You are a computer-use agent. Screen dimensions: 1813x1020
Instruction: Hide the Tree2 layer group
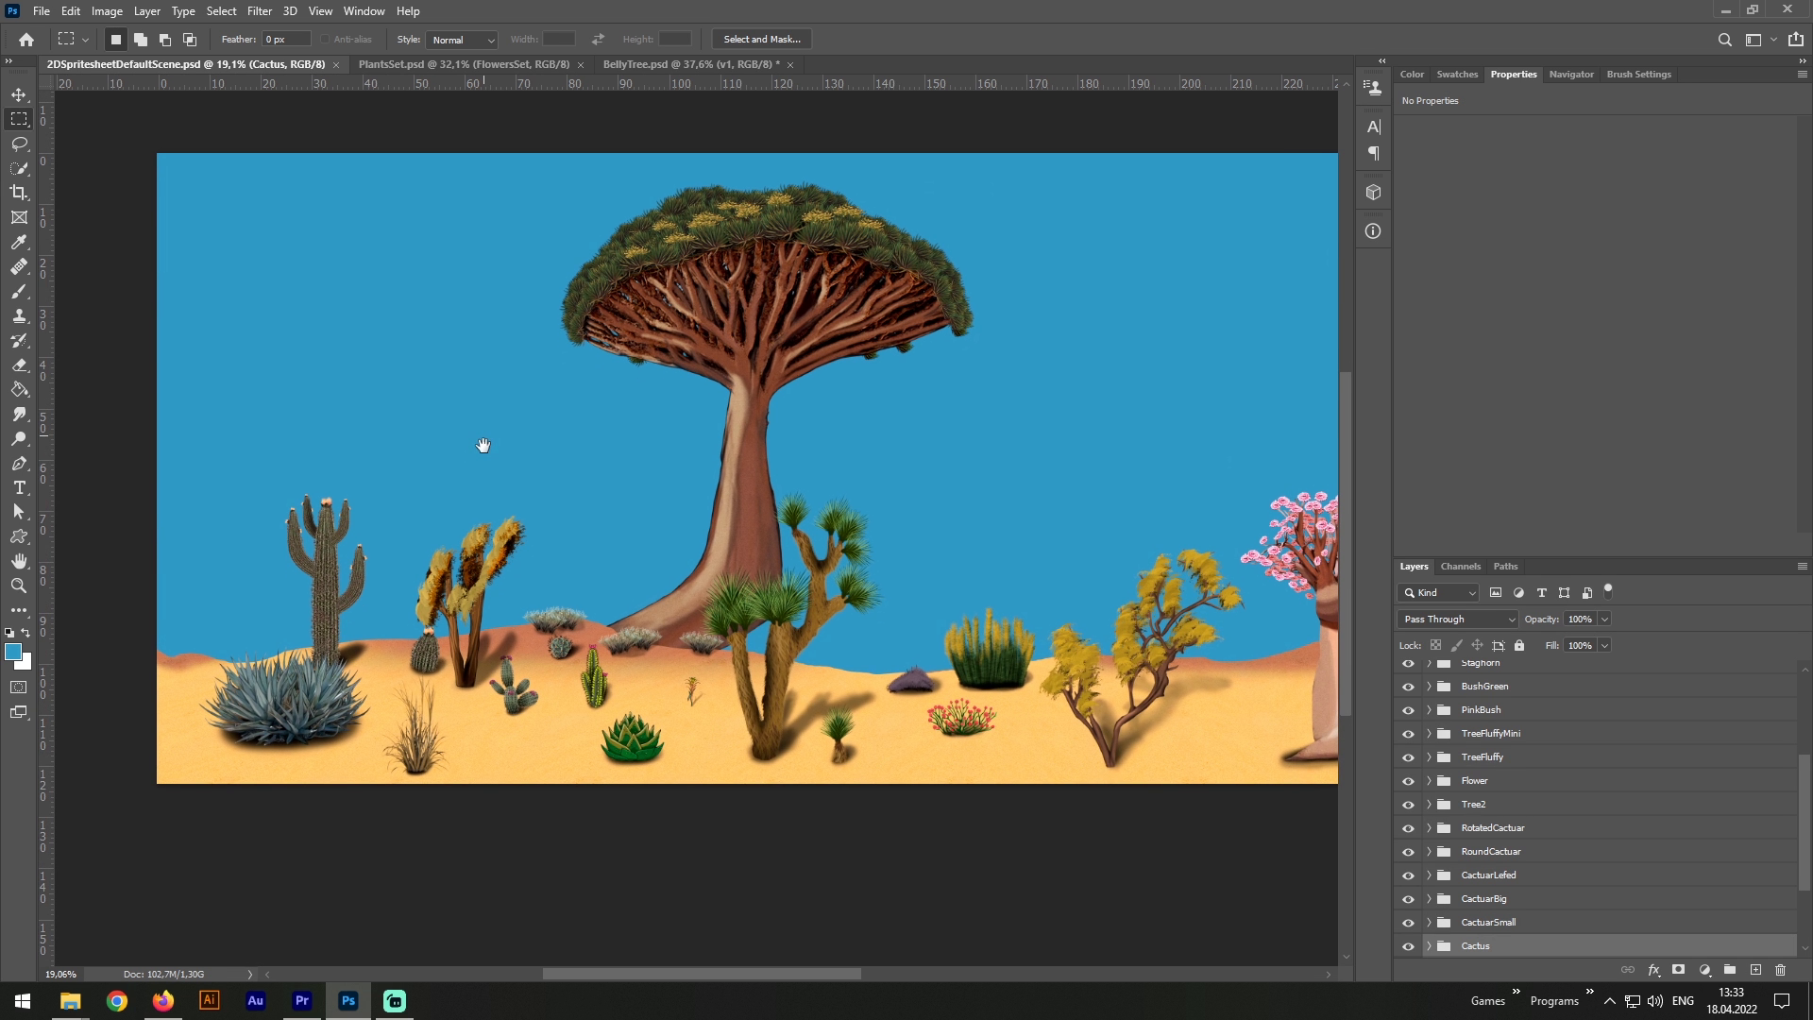[1408, 805]
